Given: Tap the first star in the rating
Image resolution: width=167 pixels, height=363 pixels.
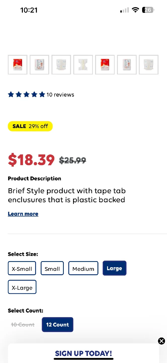Looking at the screenshot, I should coord(11,94).
